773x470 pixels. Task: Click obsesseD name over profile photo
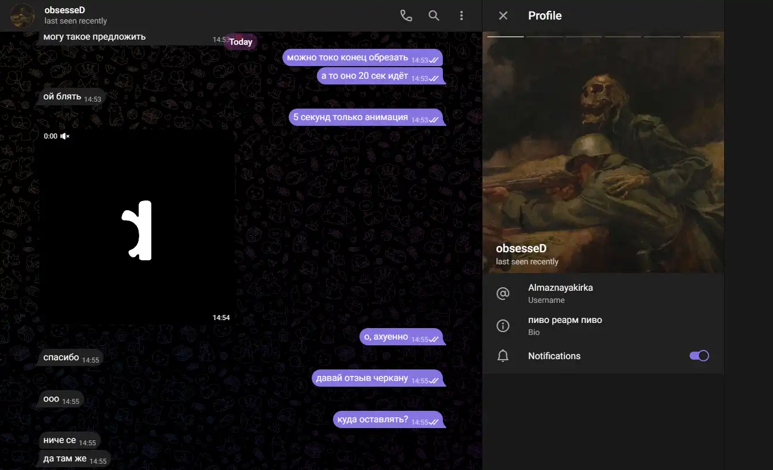click(521, 249)
